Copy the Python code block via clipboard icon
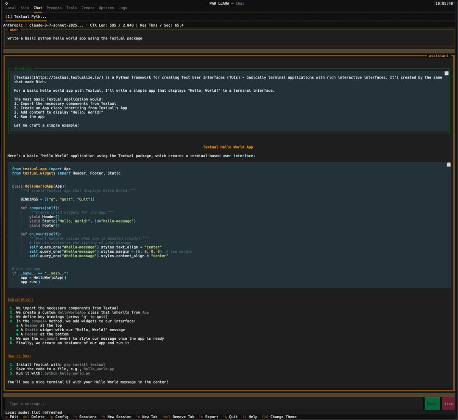This screenshot has height=420, width=458. (x=448, y=165)
